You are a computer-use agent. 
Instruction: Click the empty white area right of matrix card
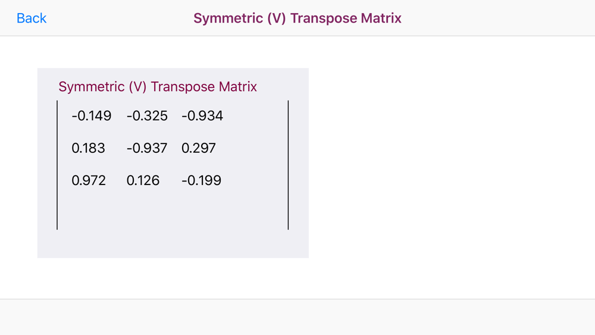(452, 163)
